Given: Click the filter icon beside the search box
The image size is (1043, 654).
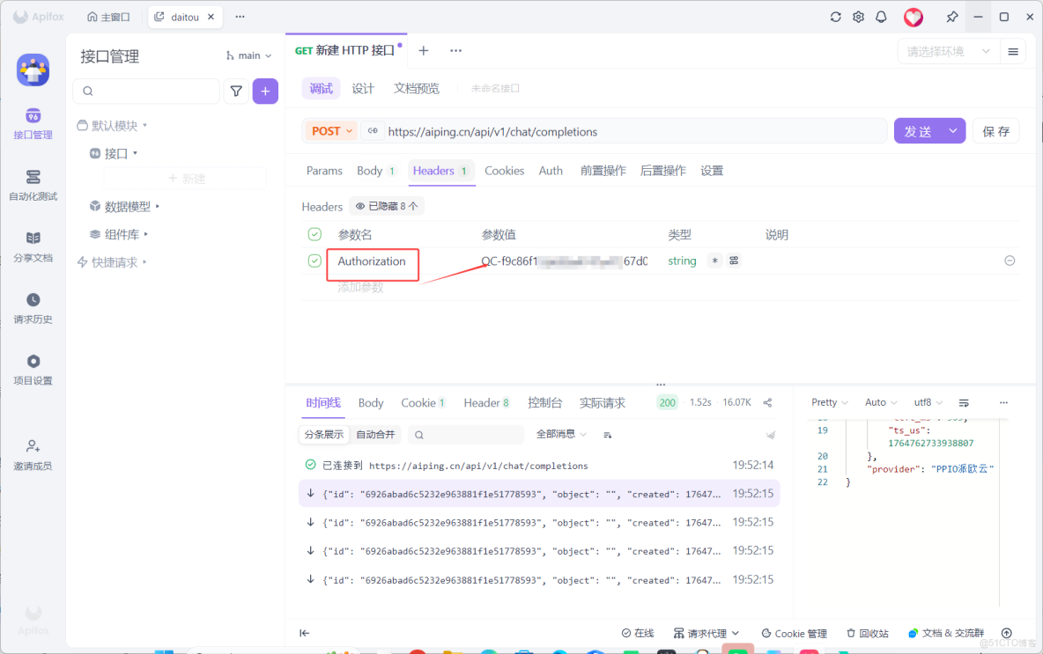Looking at the screenshot, I should (x=235, y=91).
